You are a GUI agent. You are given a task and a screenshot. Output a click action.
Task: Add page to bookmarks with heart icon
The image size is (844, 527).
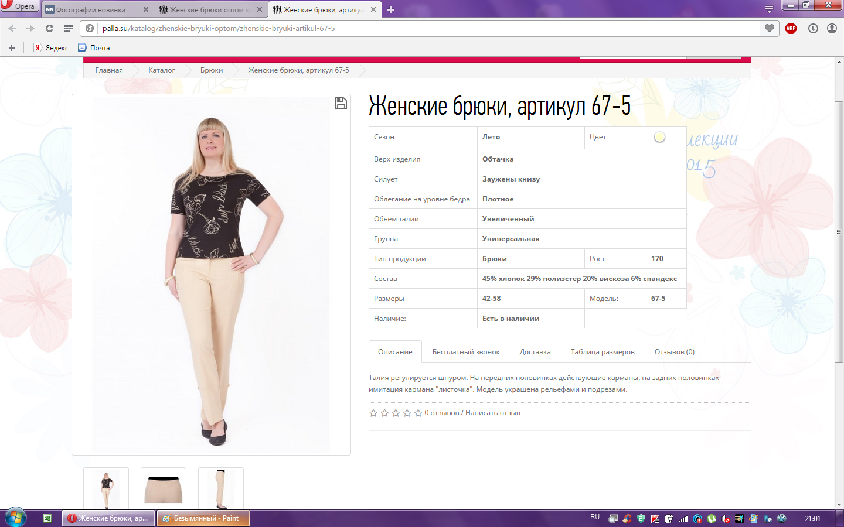(x=770, y=28)
